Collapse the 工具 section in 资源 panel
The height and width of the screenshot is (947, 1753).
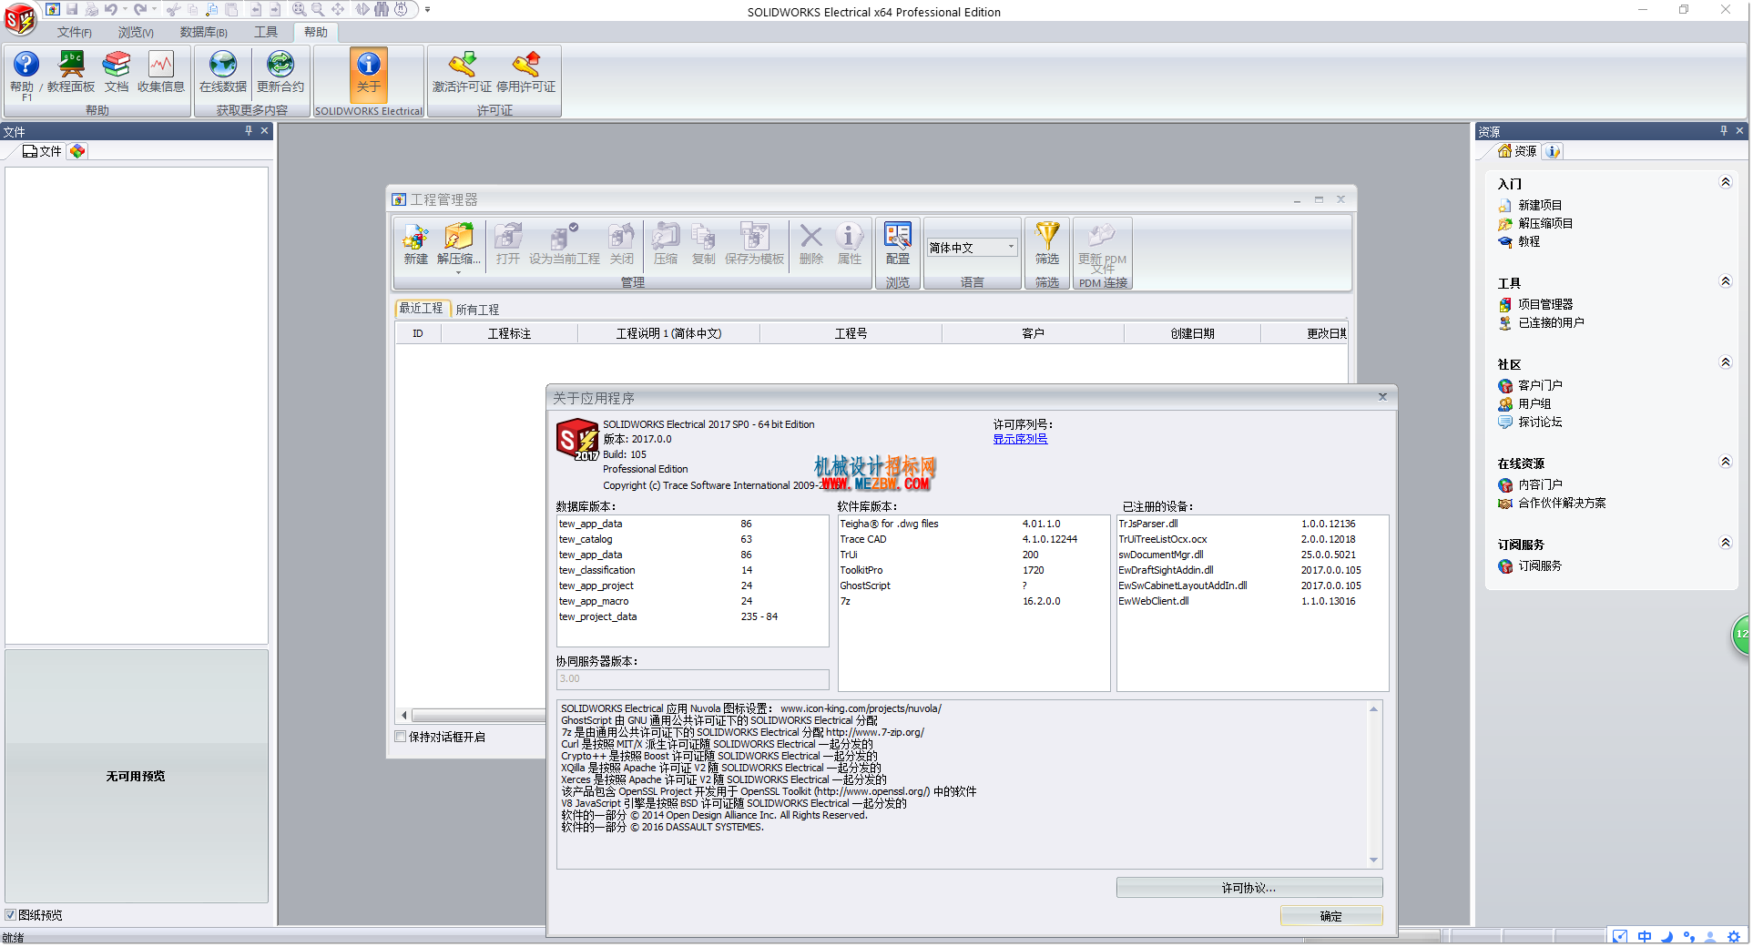point(1725,281)
